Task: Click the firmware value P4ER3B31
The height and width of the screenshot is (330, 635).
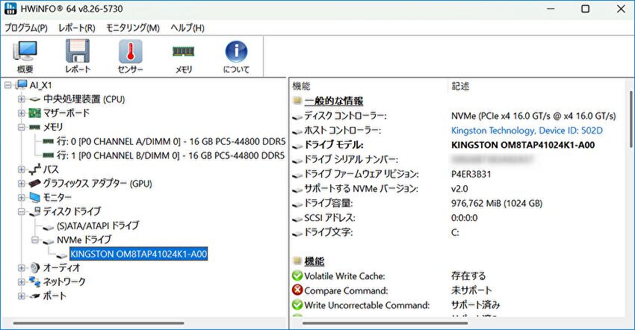Action: coord(471,174)
